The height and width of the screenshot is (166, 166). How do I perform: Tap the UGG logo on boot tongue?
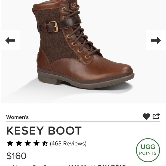74,6
